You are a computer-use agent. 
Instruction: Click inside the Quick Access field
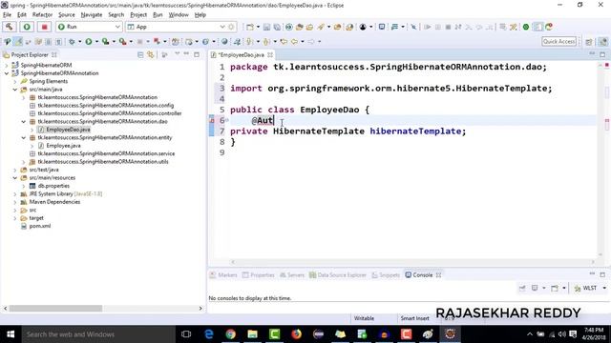coord(558,41)
